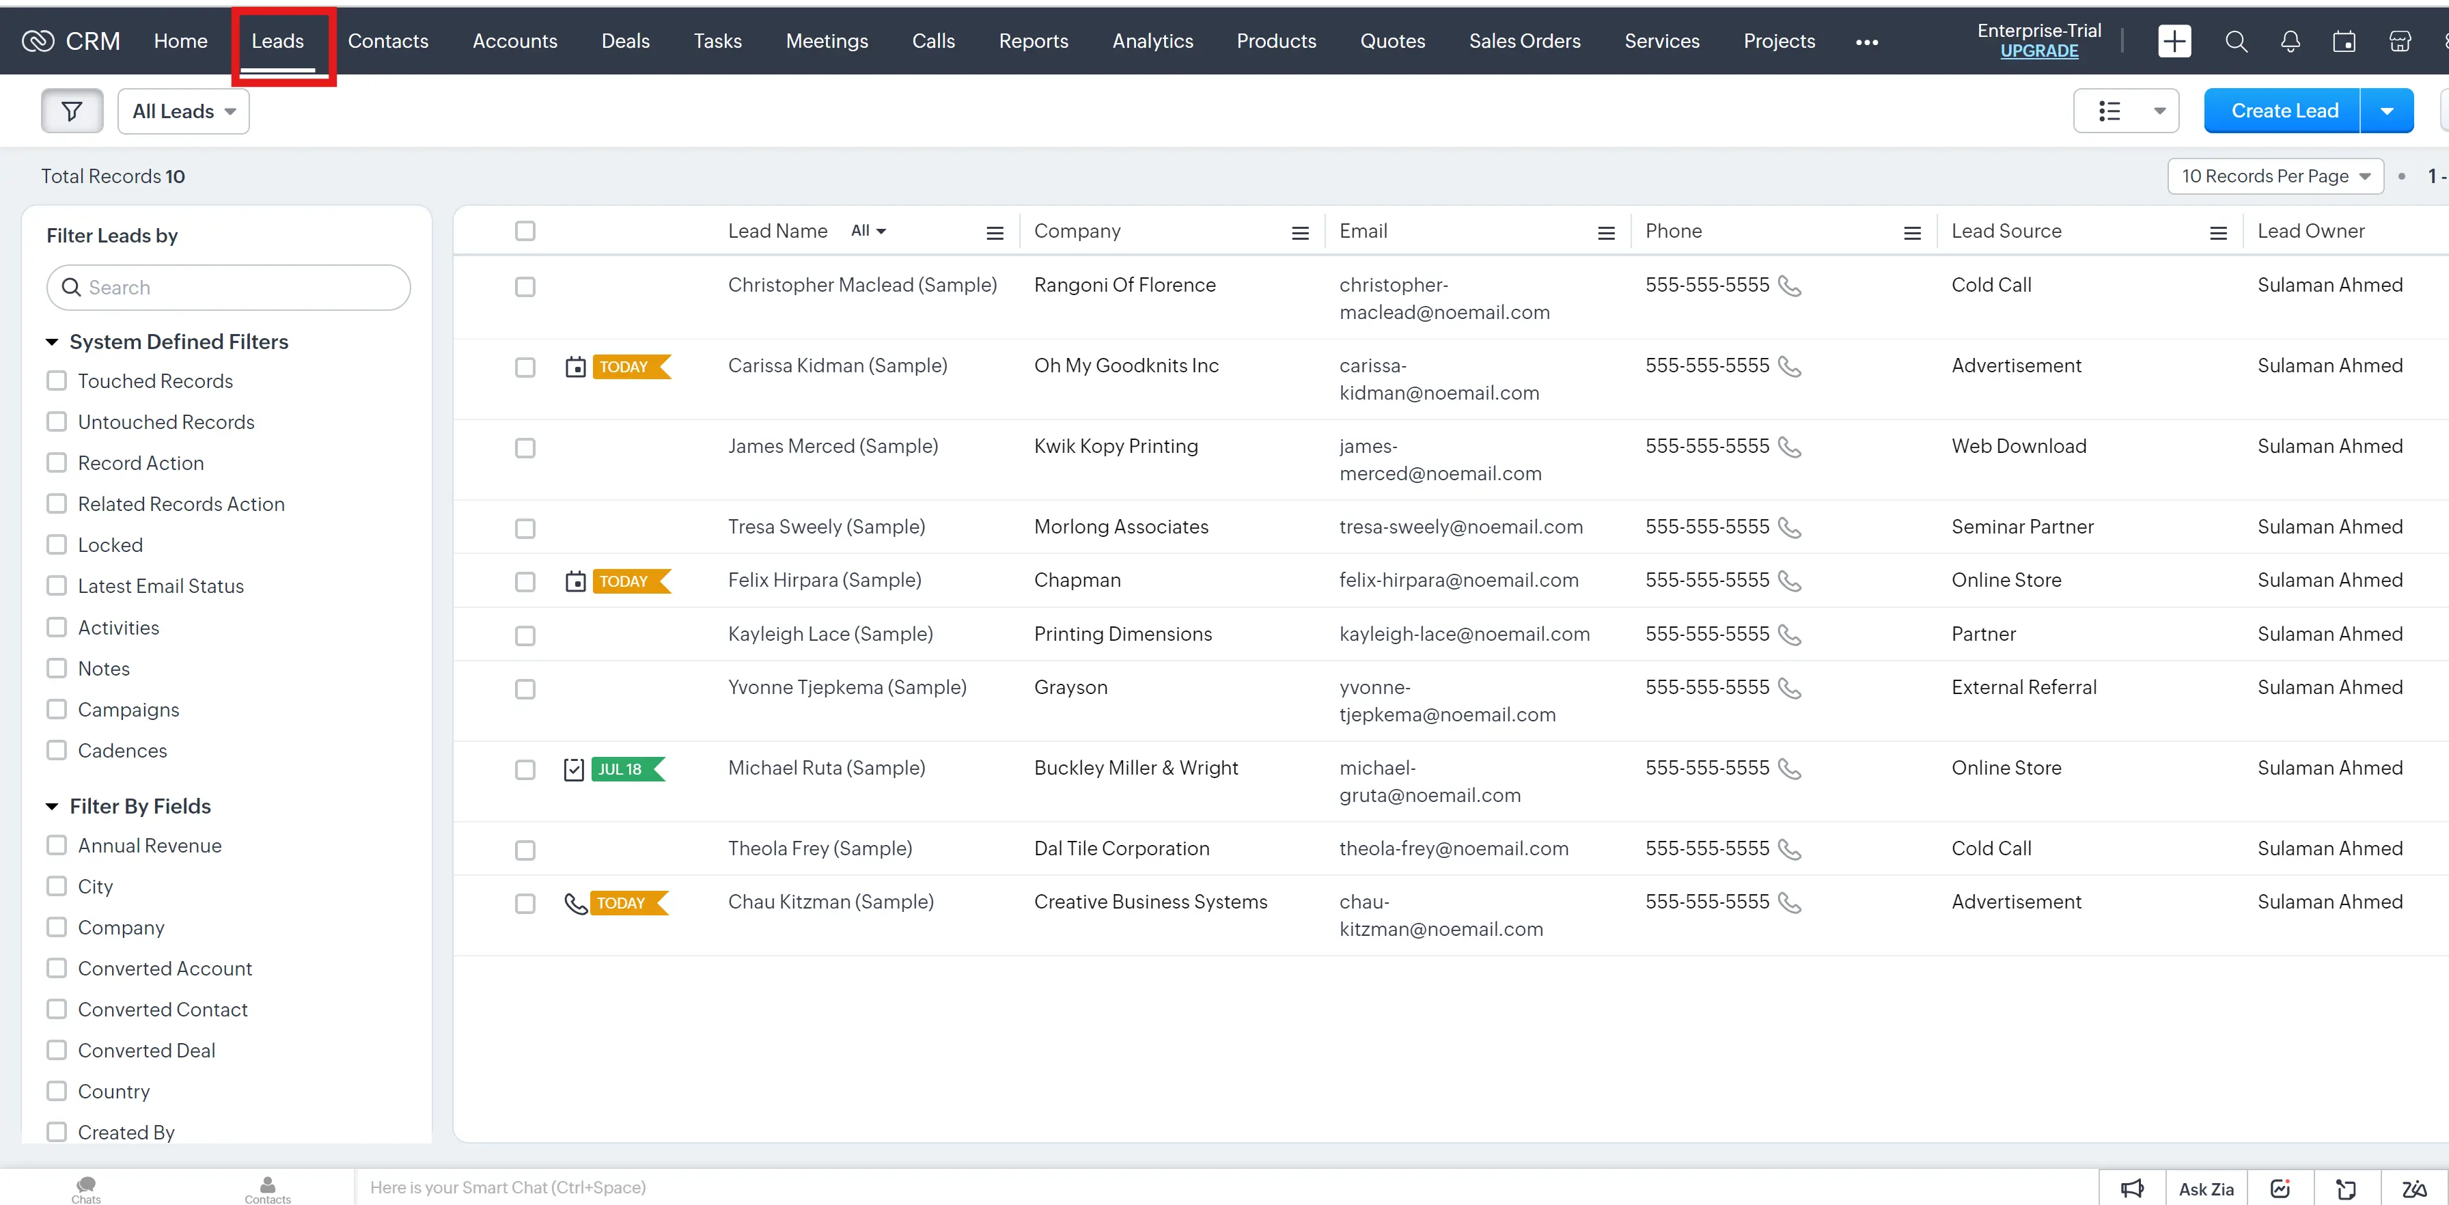Click the announcements megaphone icon

2133,1188
